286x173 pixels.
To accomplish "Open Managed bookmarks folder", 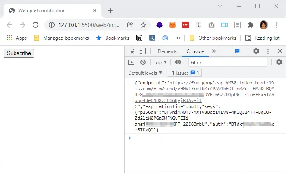I will [x=62, y=38].
